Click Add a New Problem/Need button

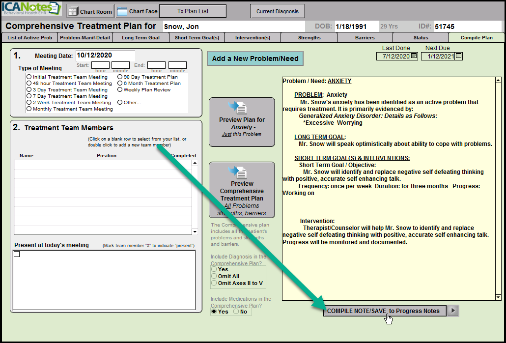pyautogui.click(x=255, y=58)
